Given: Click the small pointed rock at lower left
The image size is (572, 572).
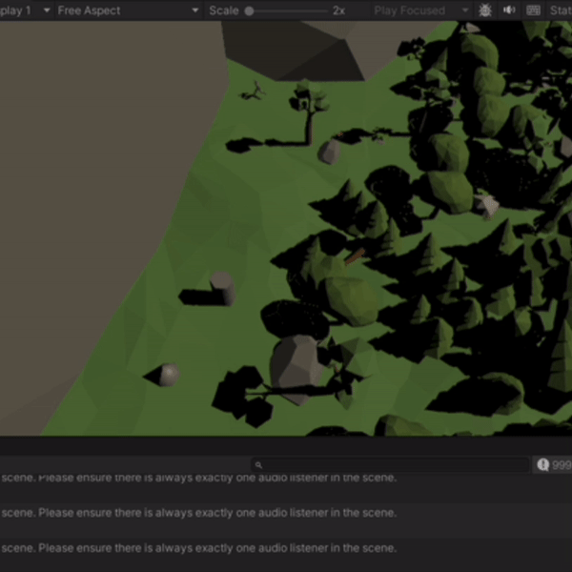Looking at the screenshot, I should (x=169, y=375).
